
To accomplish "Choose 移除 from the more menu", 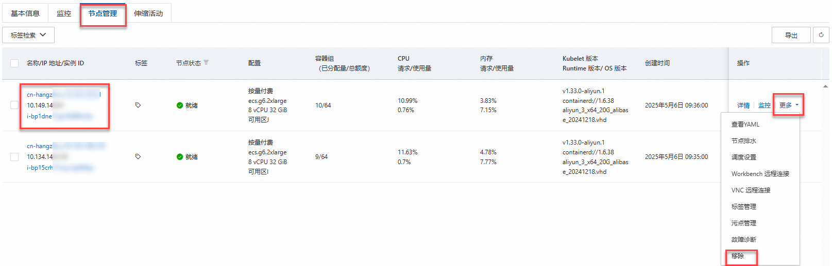I will point(738,256).
